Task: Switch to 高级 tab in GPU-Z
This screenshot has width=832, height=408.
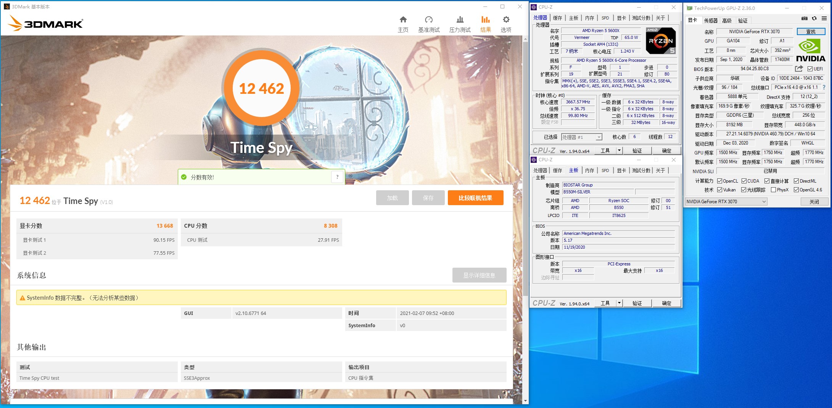Action: pyautogui.click(x=727, y=21)
